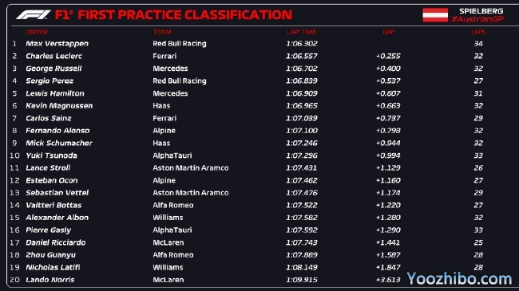Viewport: 519px width, 291px height.
Task: Select the LAP TIME column header
Action: coord(302,32)
